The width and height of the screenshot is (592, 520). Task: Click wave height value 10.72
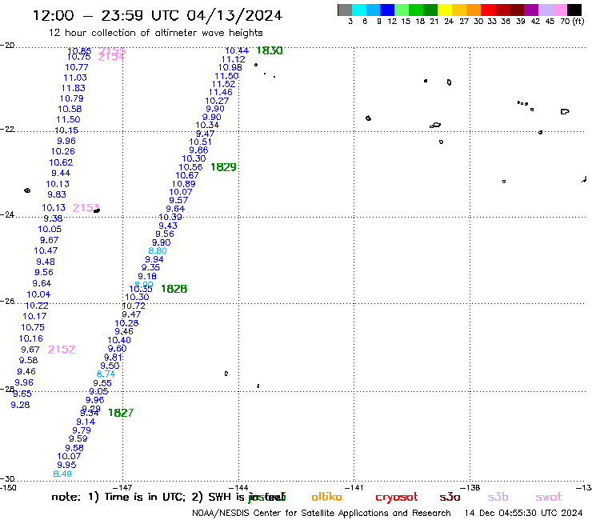coord(134,306)
